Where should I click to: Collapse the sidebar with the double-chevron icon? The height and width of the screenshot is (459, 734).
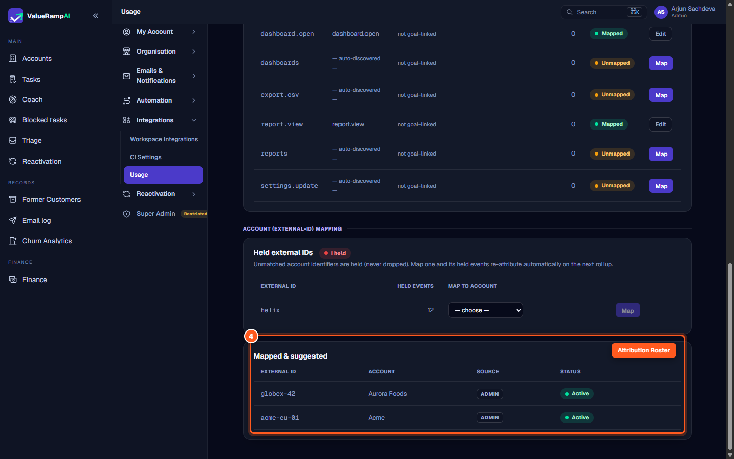point(96,16)
